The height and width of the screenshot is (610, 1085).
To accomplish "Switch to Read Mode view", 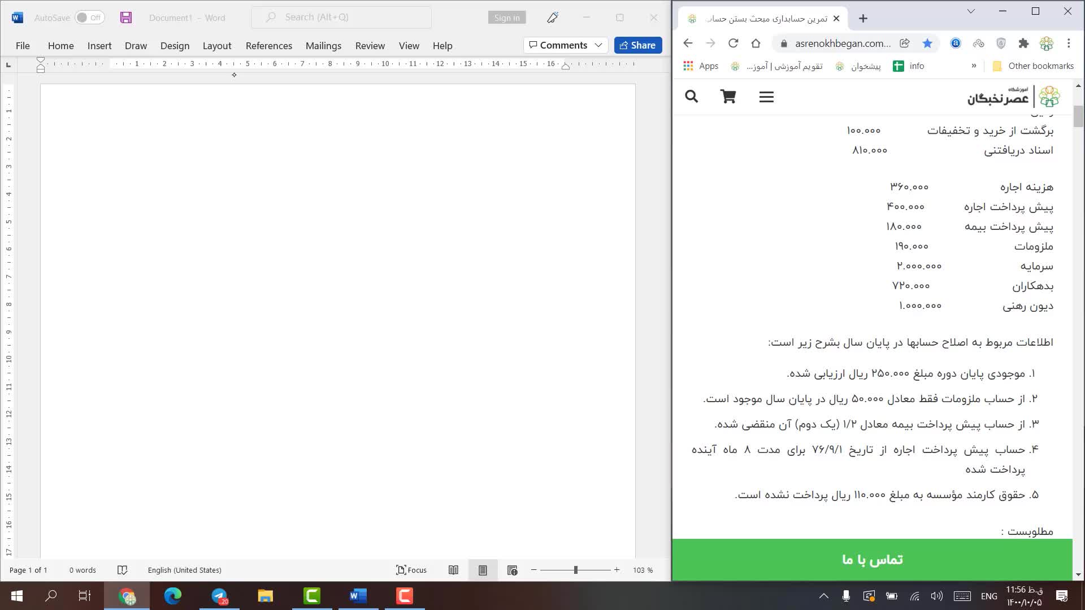I will pyautogui.click(x=453, y=570).
